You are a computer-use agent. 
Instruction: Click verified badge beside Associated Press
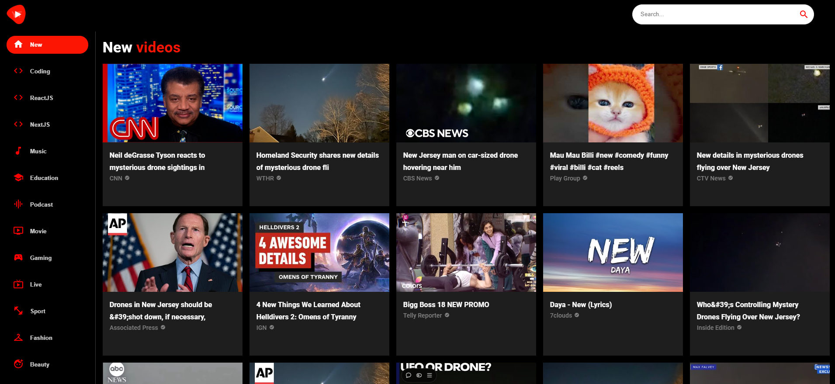tap(163, 328)
